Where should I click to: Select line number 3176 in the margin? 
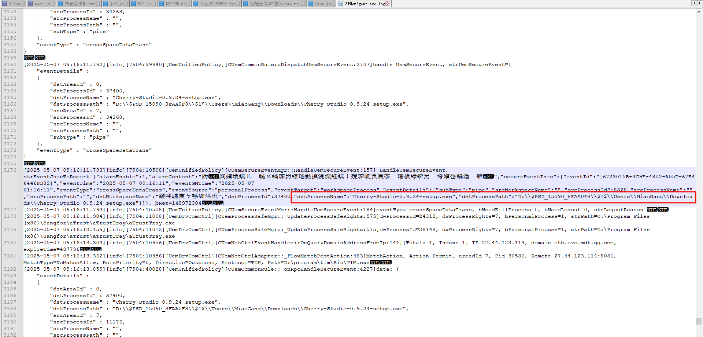(x=10, y=170)
